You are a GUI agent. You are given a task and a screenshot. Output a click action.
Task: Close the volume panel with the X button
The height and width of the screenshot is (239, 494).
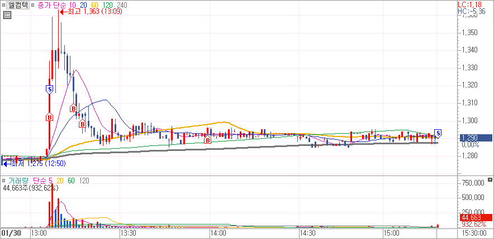pos(490,179)
